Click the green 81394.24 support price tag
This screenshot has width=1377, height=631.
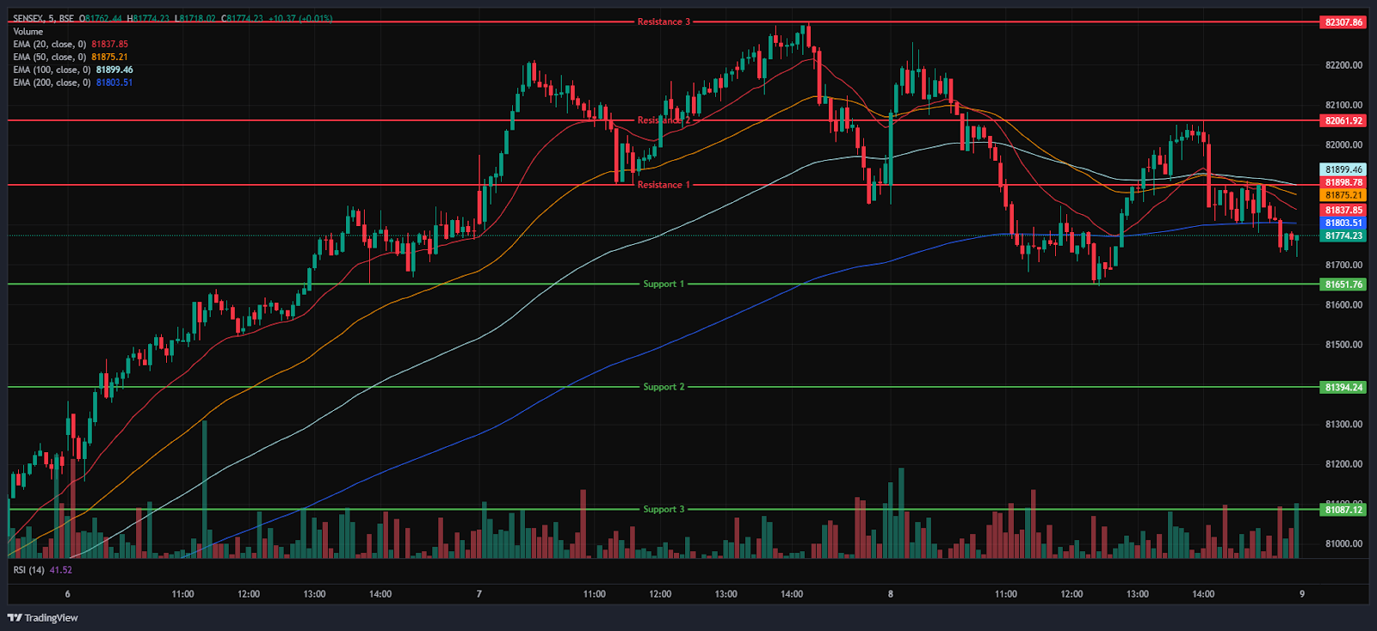click(x=1343, y=388)
